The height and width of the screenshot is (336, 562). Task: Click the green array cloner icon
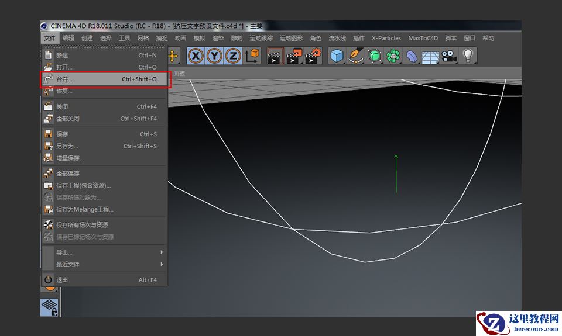point(393,56)
